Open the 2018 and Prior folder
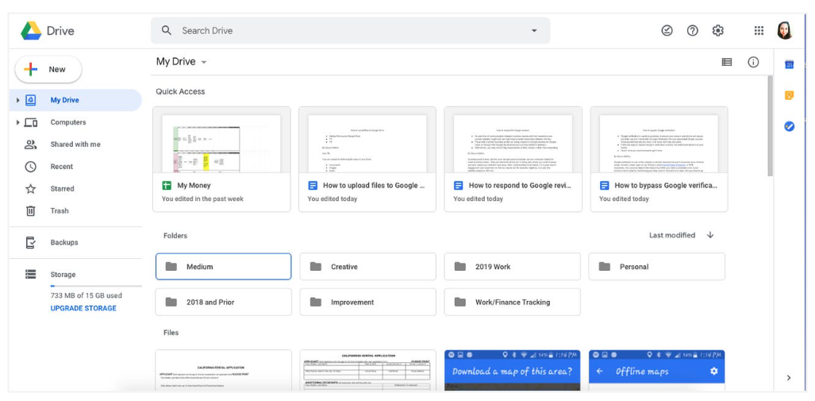The image size is (815, 401). coord(224,303)
